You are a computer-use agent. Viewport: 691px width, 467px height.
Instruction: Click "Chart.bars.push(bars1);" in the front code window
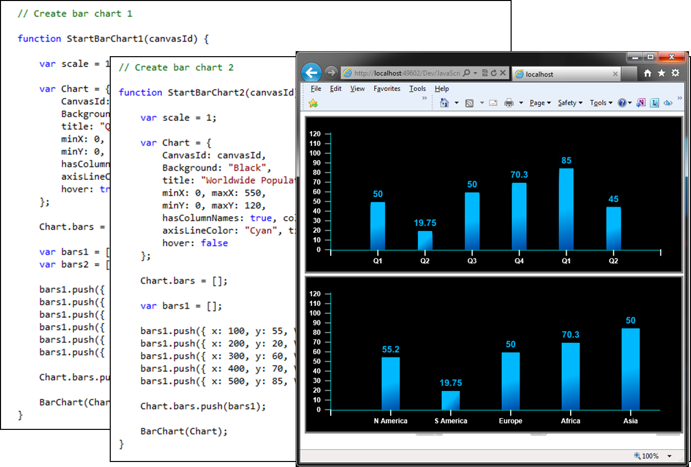point(203,406)
